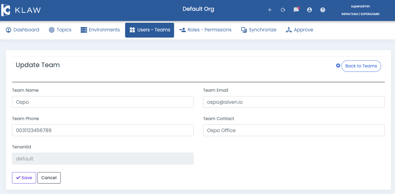
Task: Click the plus icon in header
Action: 270,10
